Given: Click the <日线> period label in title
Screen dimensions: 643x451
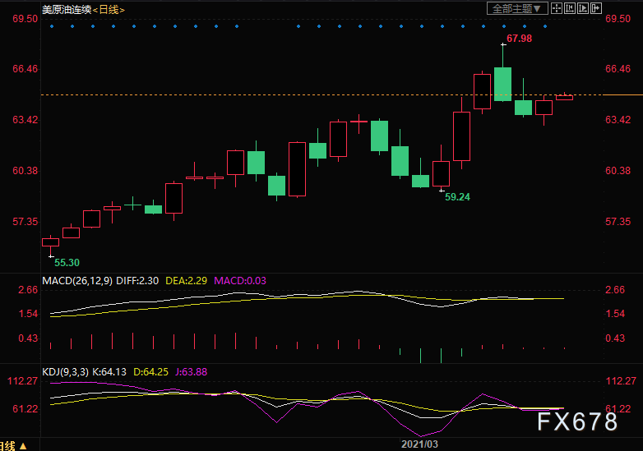Looking at the screenshot, I should point(107,10).
